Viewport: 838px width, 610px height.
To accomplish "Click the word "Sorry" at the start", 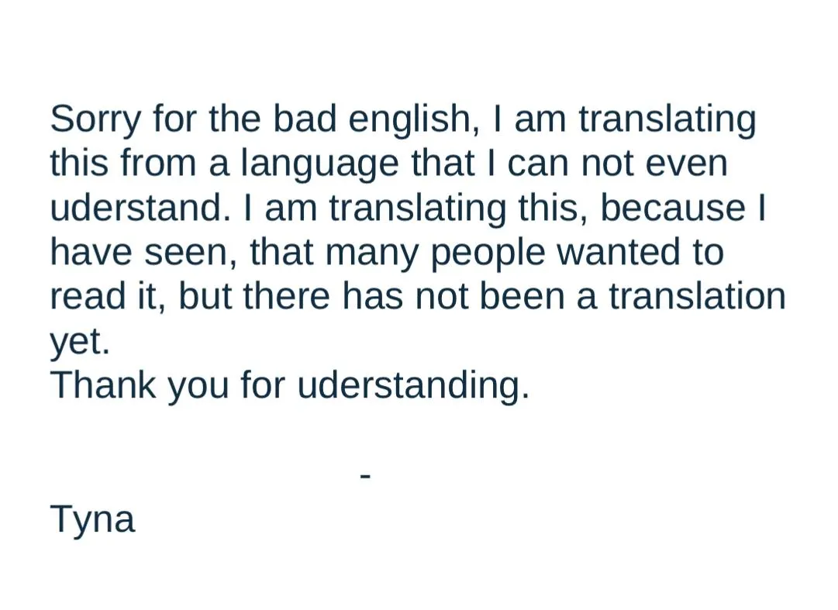I will (95, 121).
